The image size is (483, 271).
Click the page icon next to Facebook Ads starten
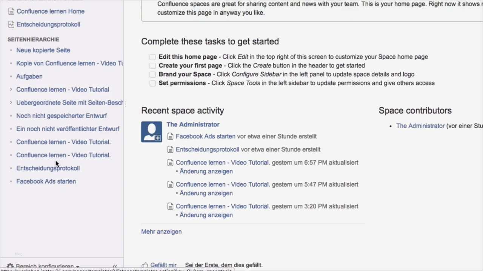[x=171, y=136]
